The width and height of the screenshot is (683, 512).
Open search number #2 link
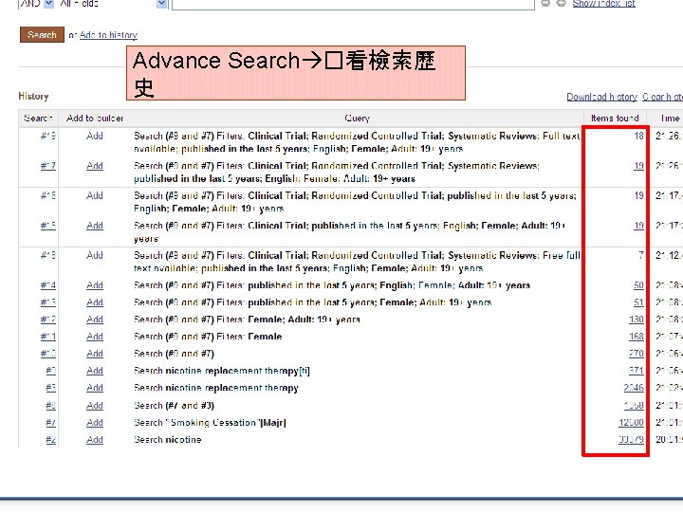tap(50, 440)
